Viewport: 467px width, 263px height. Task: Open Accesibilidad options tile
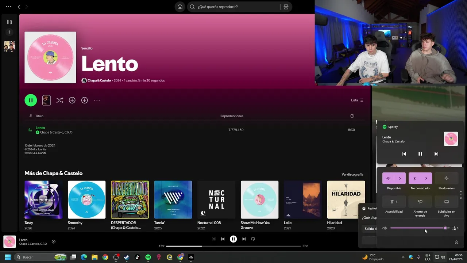point(394,202)
